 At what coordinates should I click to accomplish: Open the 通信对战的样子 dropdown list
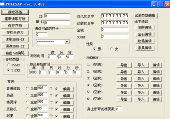pyautogui.click(x=67, y=42)
